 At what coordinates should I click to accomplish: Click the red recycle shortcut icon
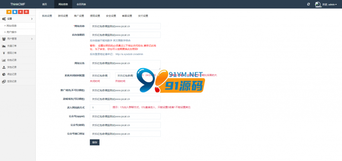(26, 12)
